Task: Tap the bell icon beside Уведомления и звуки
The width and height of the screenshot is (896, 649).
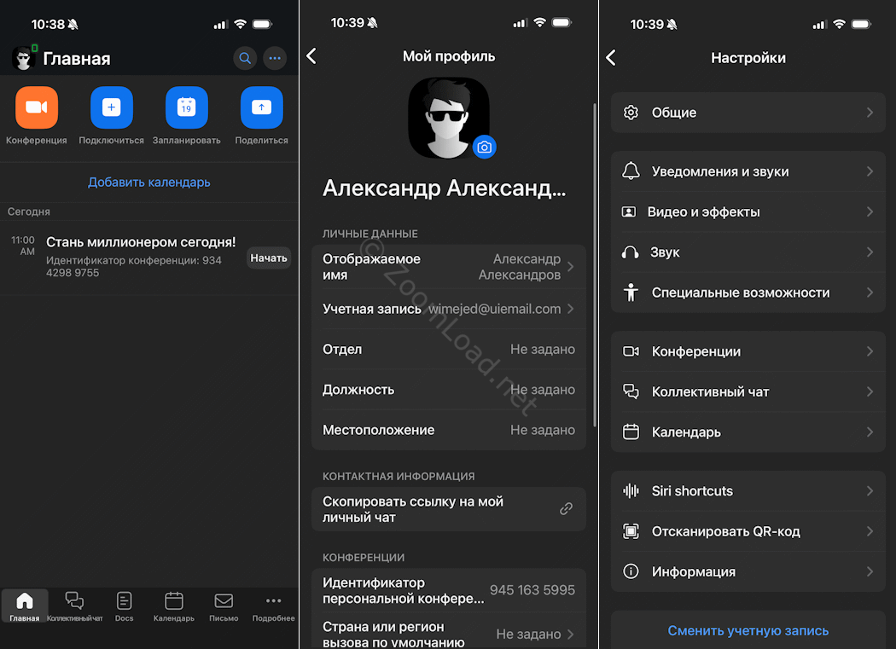Action: [x=631, y=171]
